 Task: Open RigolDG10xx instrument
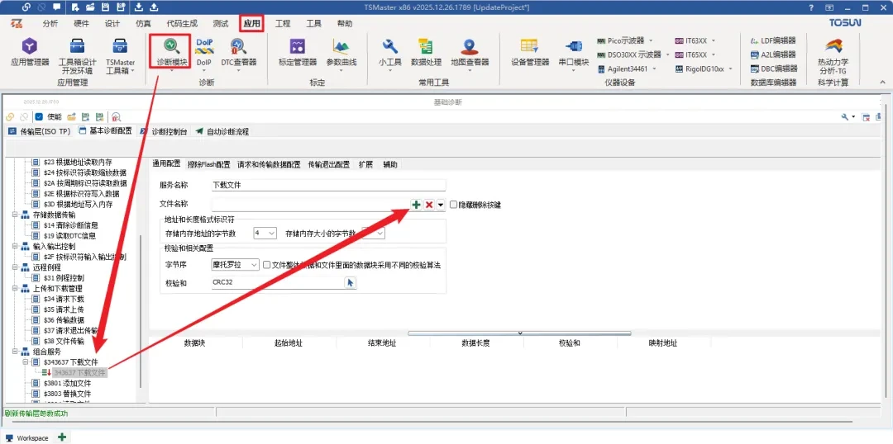(x=704, y=68)
